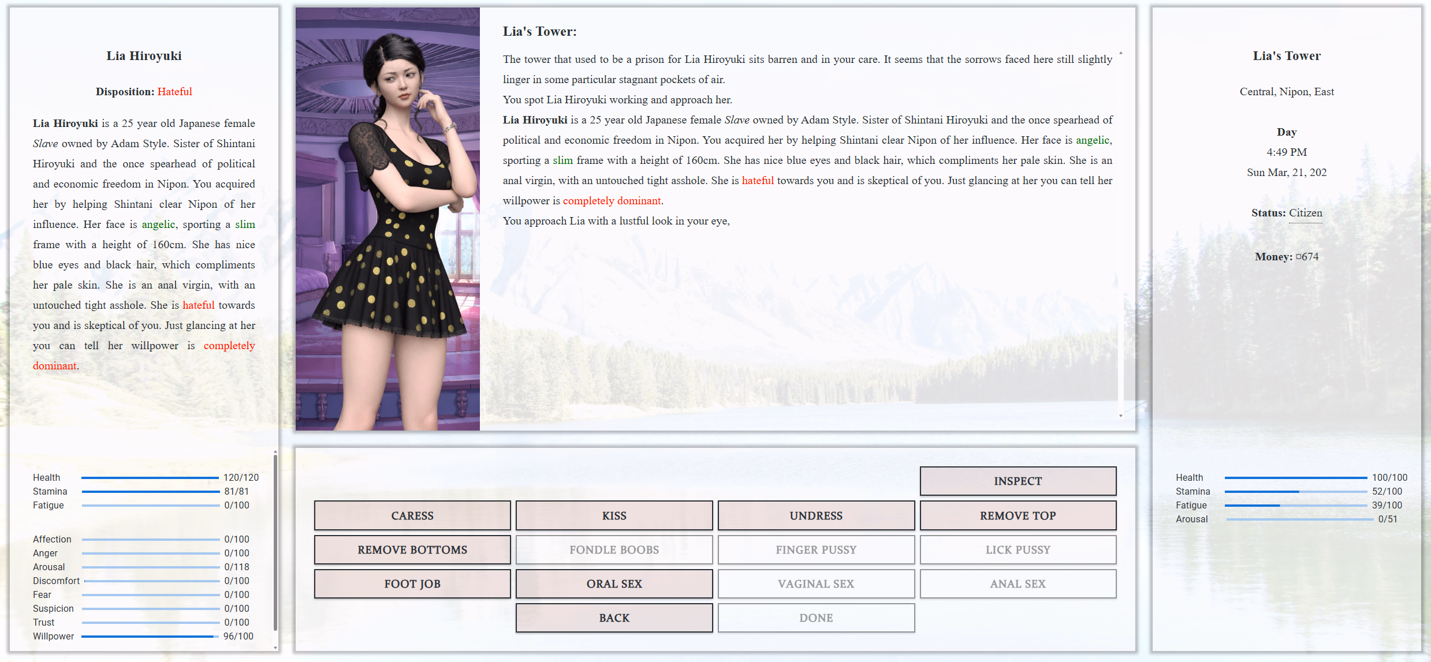Select the BACK button
This screenshot has height=662, width=1431.
(614, 618)
